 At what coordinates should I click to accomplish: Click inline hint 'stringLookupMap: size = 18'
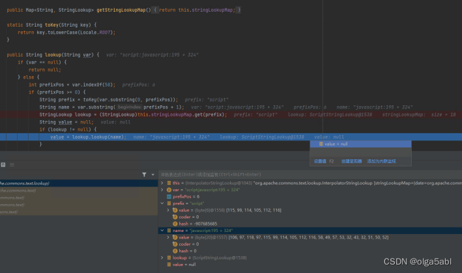(x=419, y=114)
